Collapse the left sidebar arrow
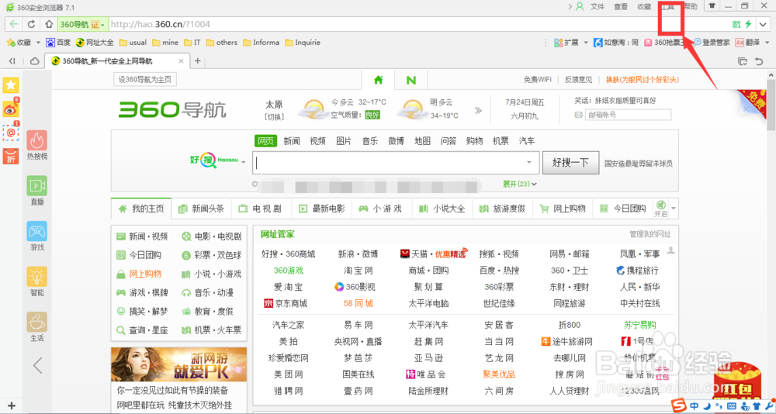 [37, 365]
